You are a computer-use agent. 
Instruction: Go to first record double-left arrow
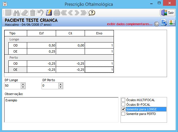pyautogui.click(x=64, y=13)
